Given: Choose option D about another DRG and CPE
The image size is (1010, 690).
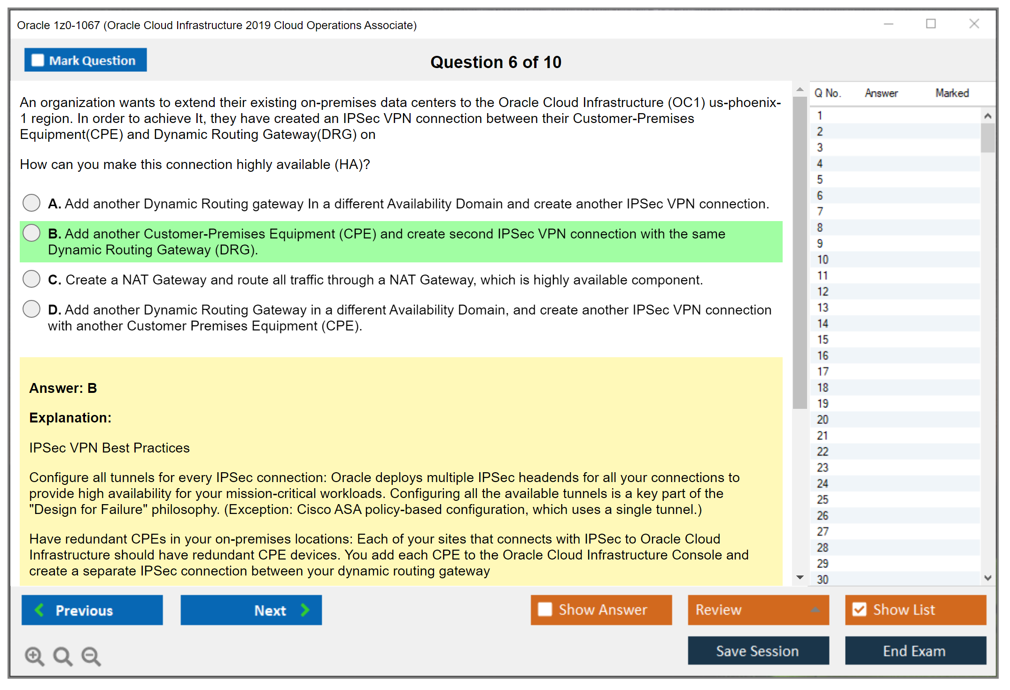Looking at the screenshot, I should click(31, 309).
